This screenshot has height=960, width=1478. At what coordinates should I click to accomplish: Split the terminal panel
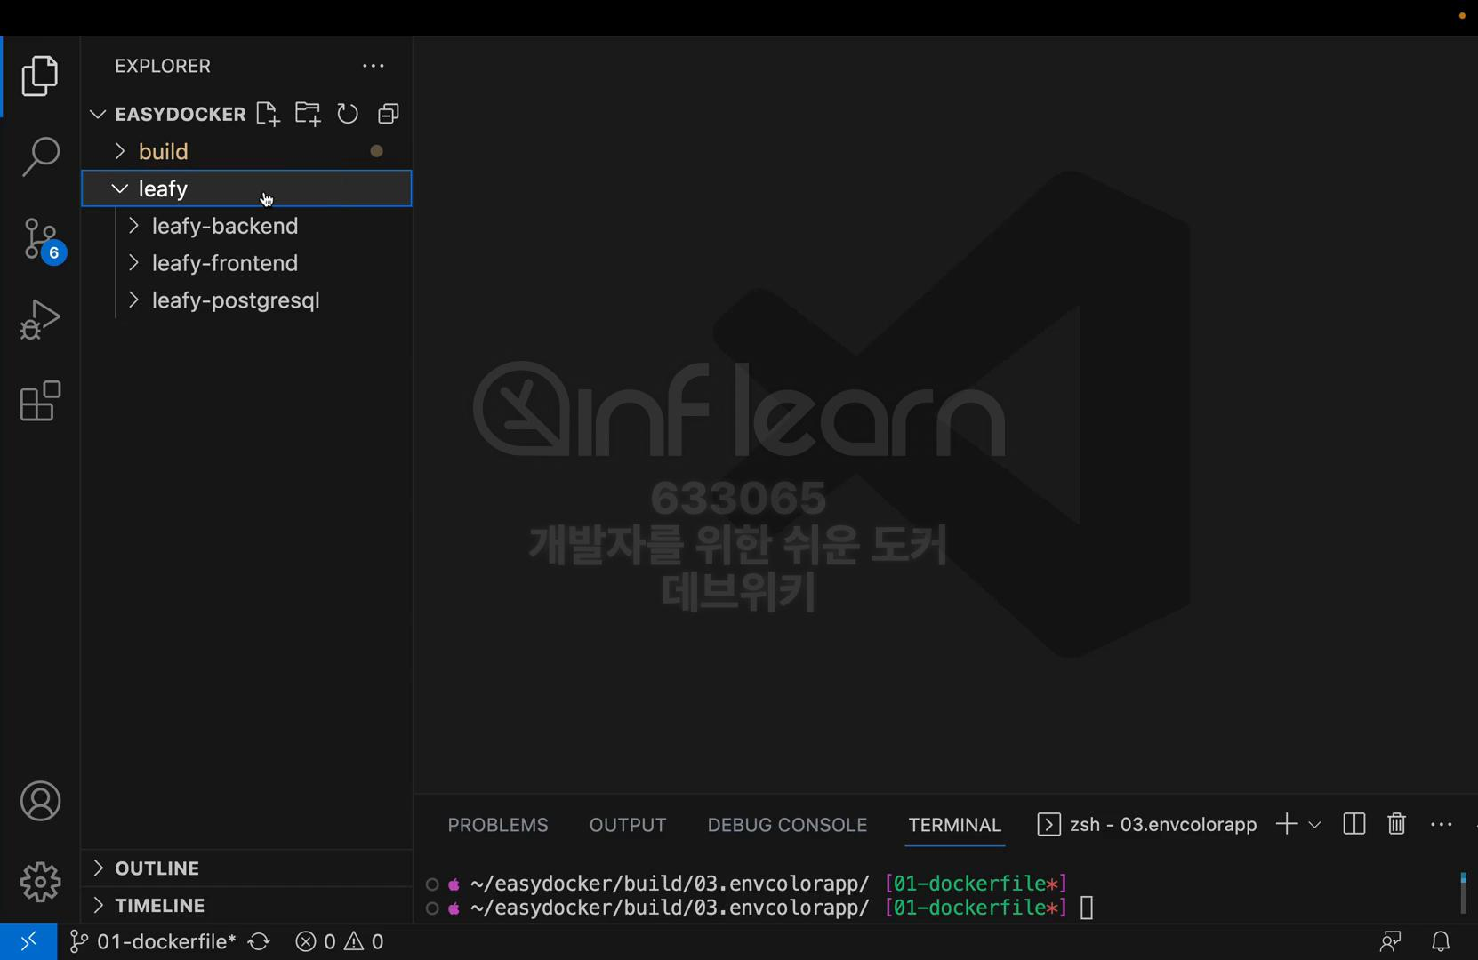(x=1354, y=825)
